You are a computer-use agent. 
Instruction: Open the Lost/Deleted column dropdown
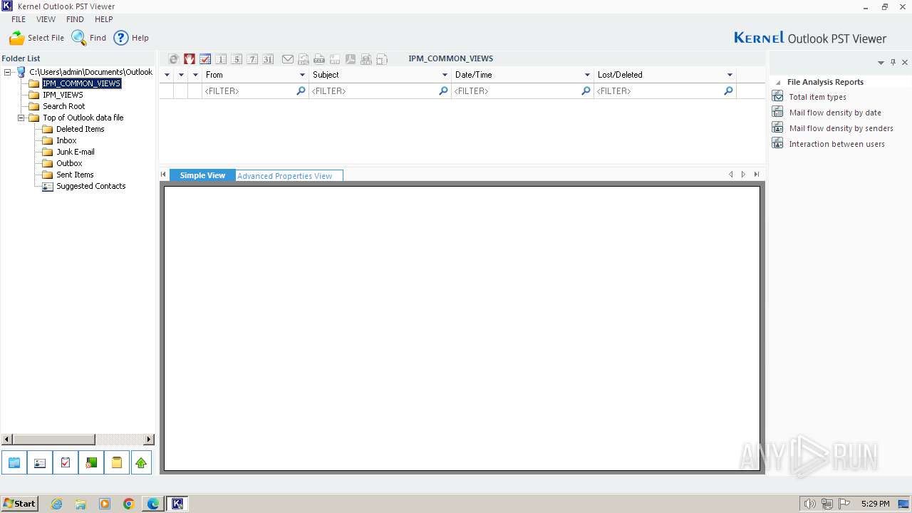tap(730, 75)
